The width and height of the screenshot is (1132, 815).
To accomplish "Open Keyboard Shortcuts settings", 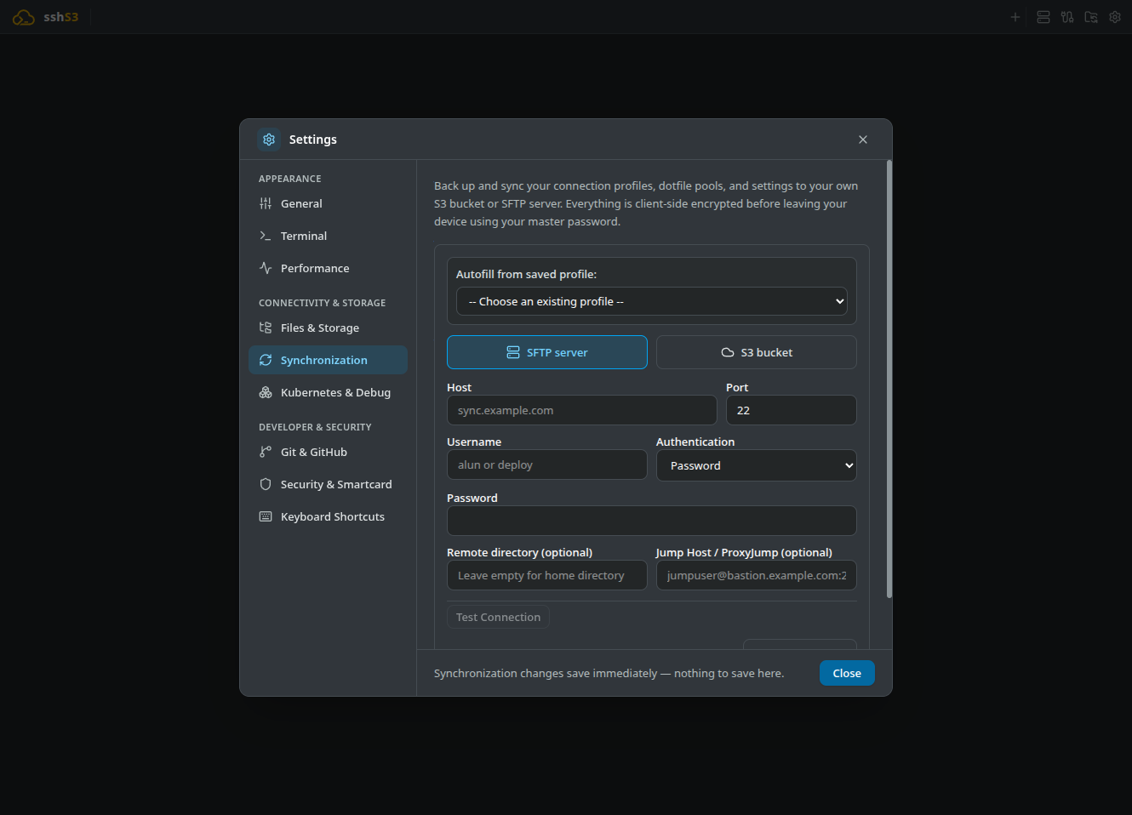I will coord(328,516).
